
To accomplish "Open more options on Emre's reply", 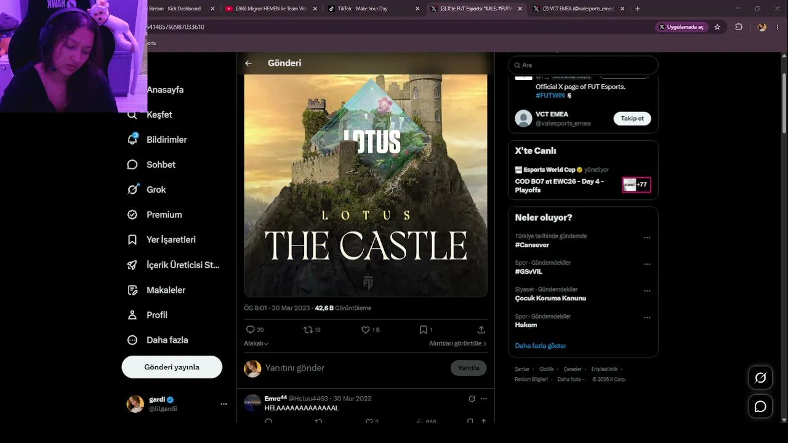I will 484,399.
